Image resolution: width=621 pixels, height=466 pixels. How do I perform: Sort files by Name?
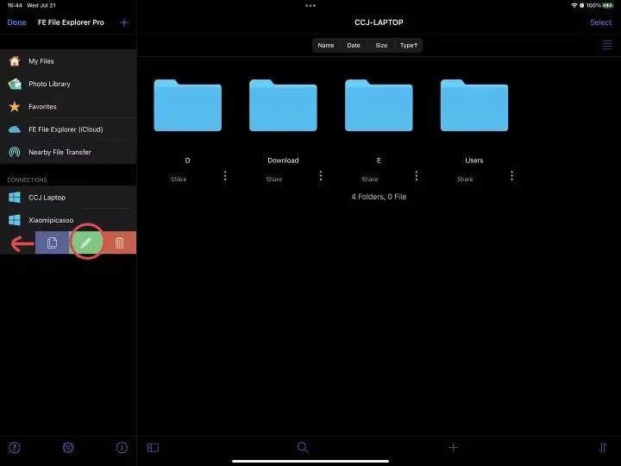pos(325,45)
